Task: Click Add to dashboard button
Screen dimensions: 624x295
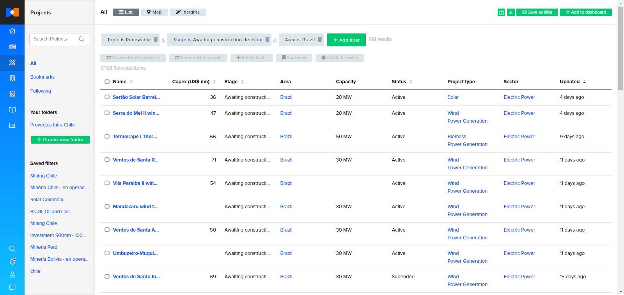Action: pos(586,12)
